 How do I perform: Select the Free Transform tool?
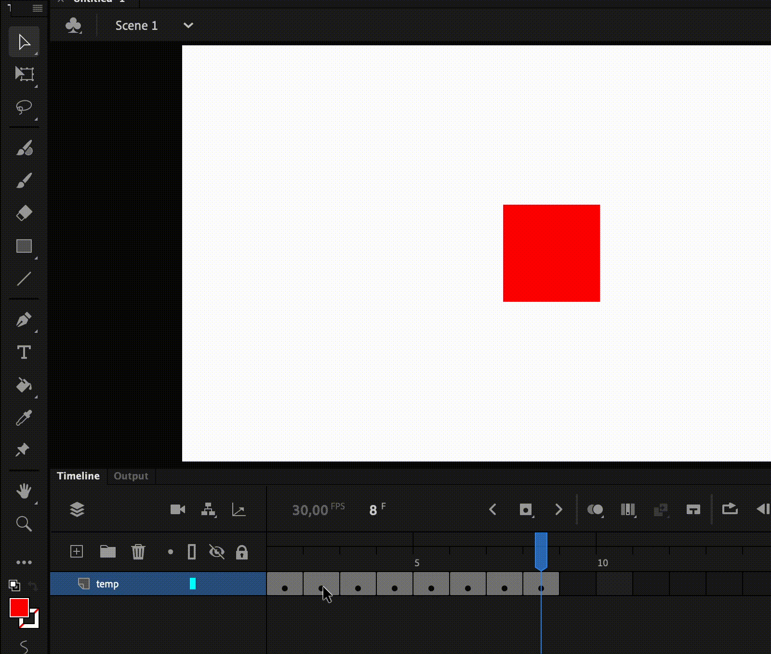(24, 74)
